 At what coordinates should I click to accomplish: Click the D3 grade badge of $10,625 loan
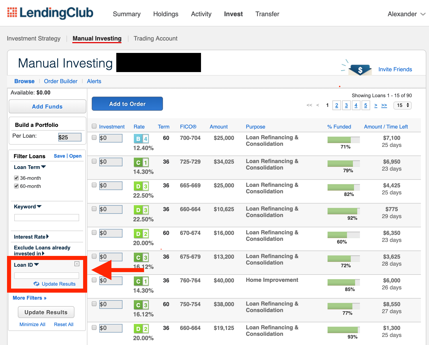pos(141,210)
